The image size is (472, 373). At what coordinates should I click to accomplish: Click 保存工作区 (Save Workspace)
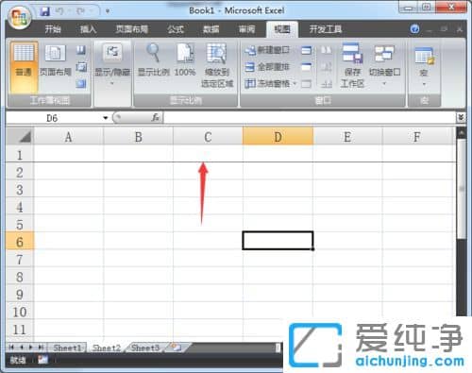pos(352,65)
